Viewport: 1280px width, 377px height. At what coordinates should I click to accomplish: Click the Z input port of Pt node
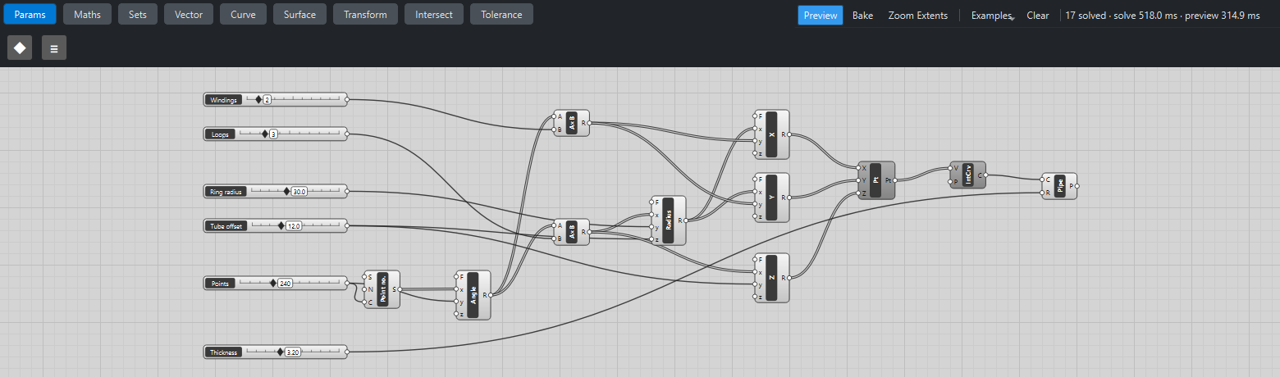coord(858,193)
